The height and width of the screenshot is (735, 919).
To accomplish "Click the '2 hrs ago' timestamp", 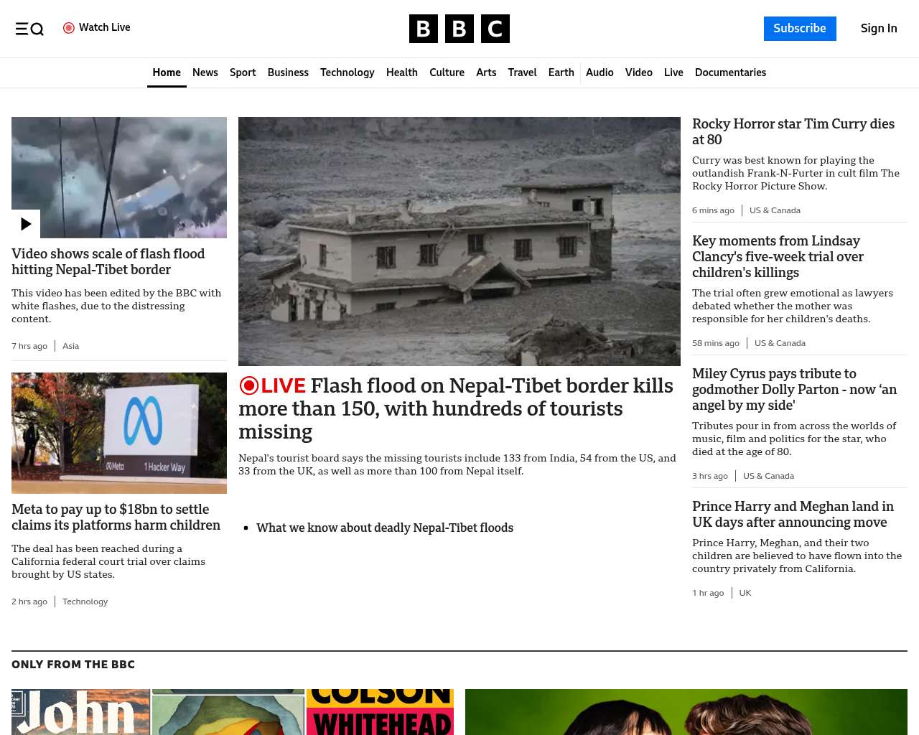I will [29, 601].
